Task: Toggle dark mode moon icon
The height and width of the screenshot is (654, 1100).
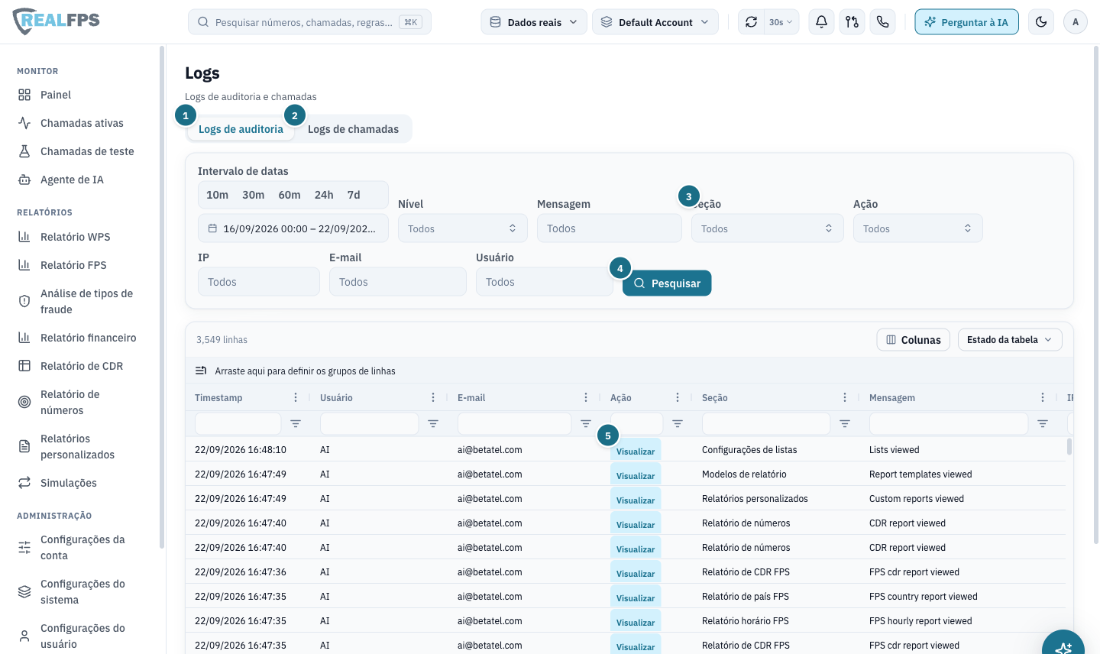Action: point(1041,22)
